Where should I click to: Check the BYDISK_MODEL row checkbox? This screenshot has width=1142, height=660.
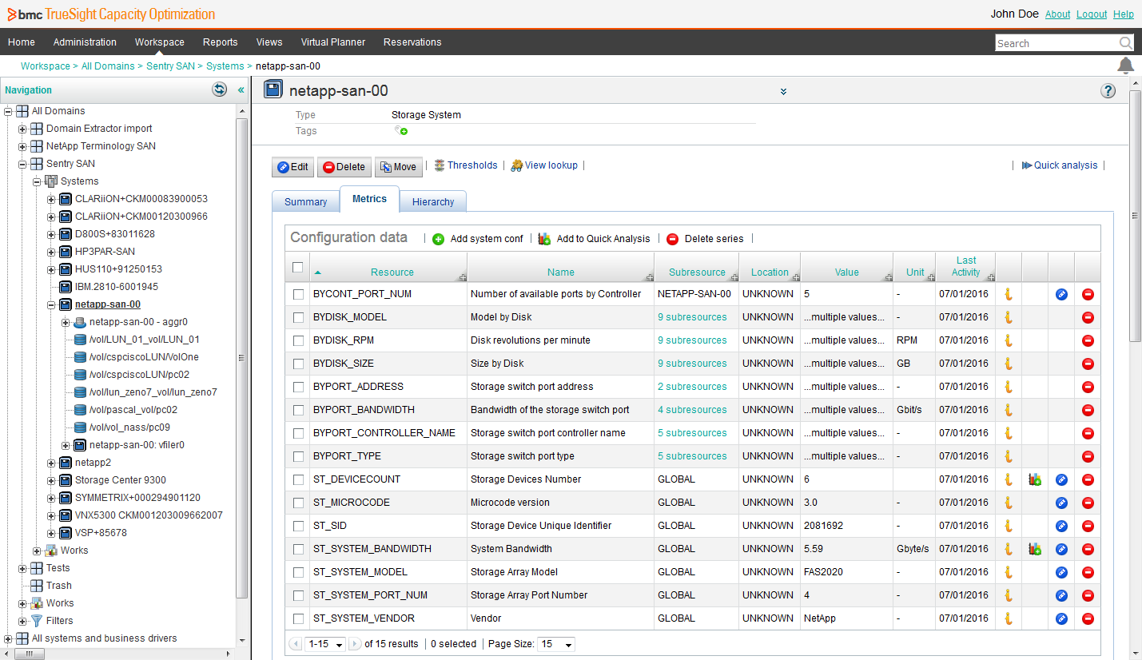coord(298,317)
